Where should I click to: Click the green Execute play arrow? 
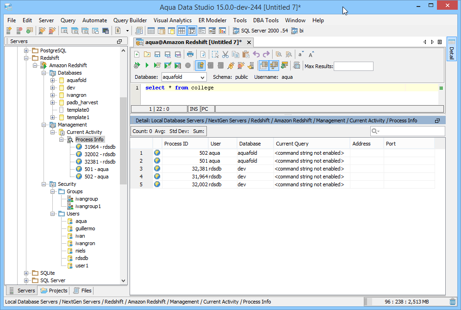click(x=147, y=65)
